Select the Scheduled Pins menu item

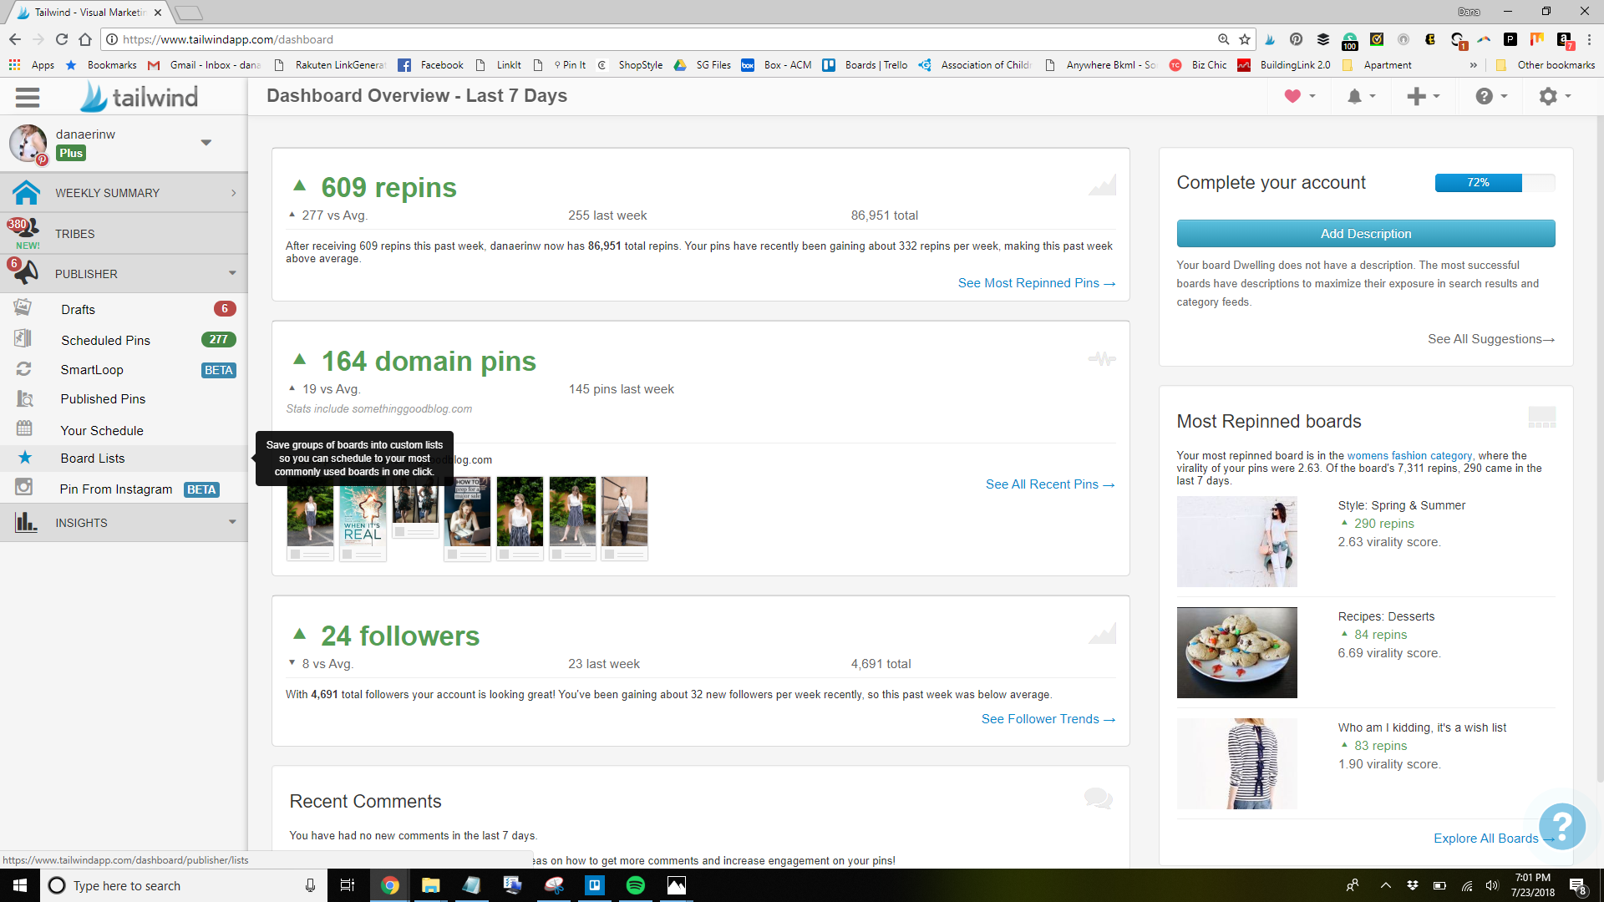[x=107, y=339]
